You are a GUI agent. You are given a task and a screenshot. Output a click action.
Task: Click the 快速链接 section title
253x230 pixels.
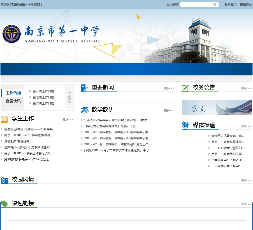coord(23,203)
